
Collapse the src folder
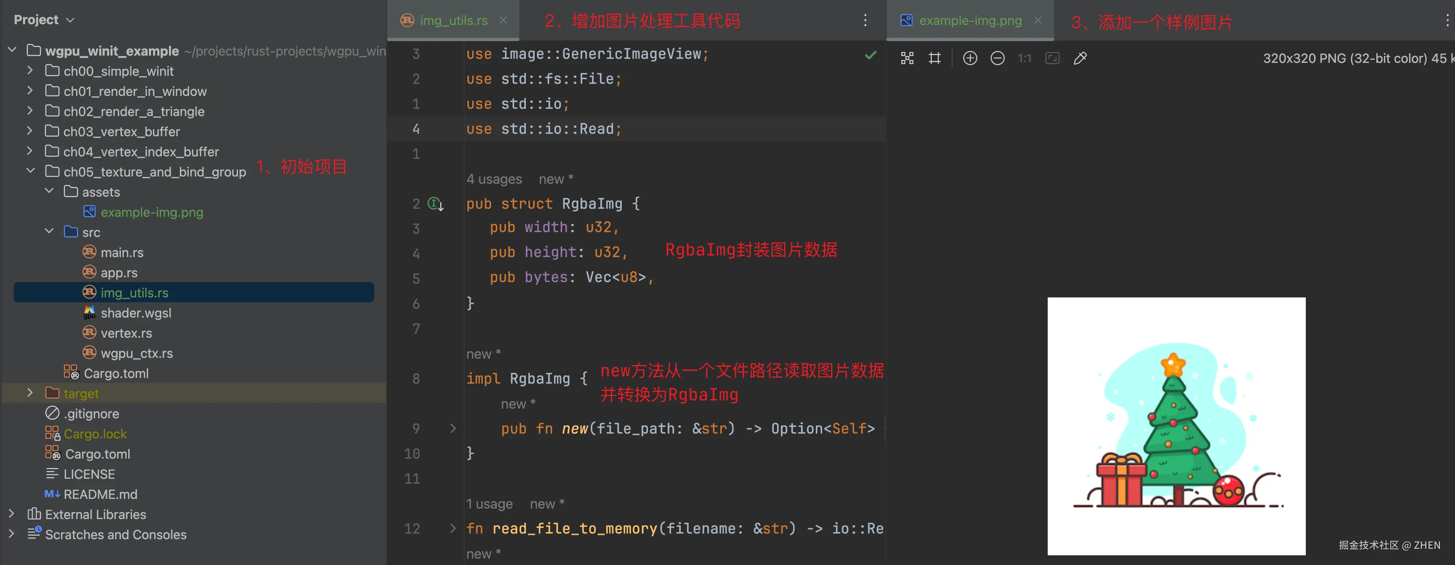pos(49,231)
